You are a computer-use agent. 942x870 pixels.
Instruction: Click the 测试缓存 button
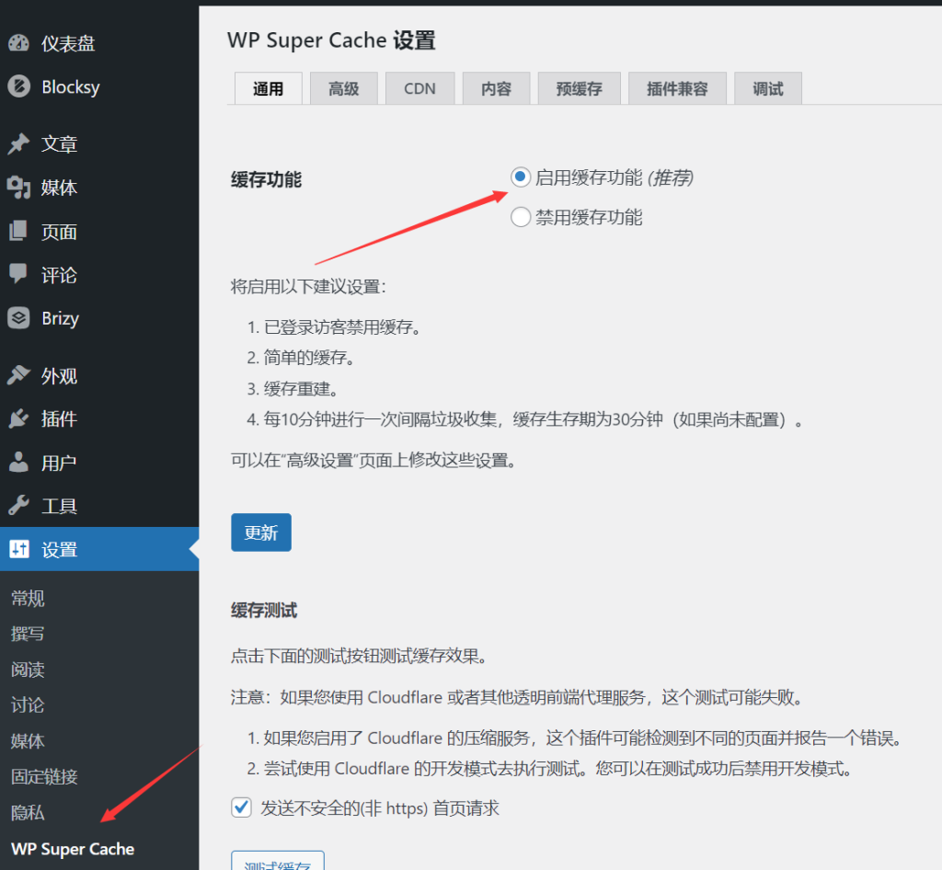click(277, 863)
